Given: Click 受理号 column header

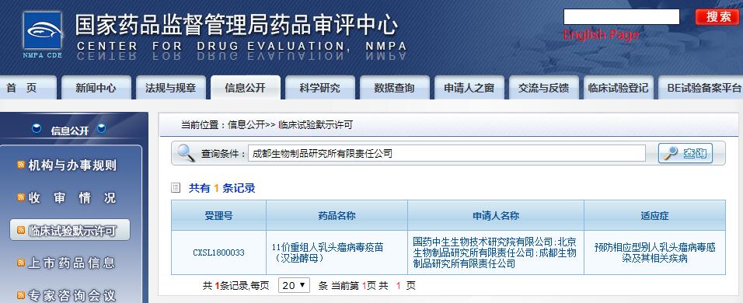Looking at the screenshot, I should click(x=219, y=216).
